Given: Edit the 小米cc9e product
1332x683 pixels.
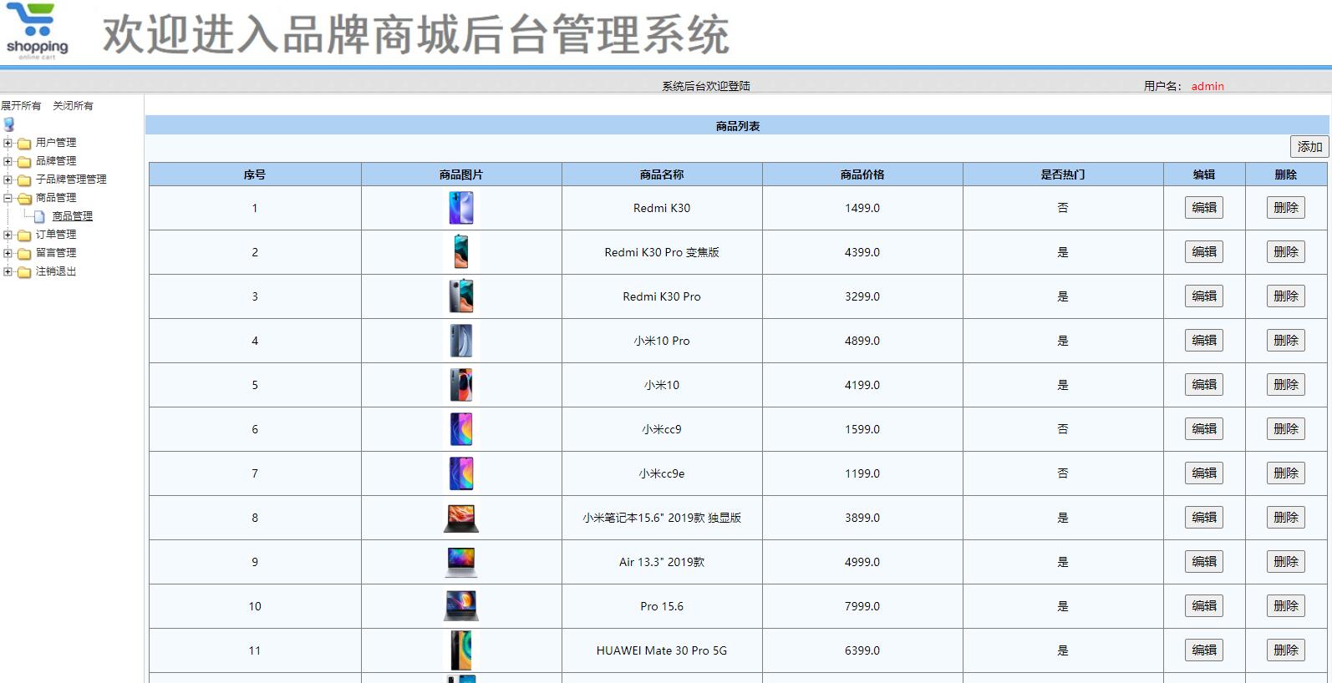Looking at the screenshot, I should pyautogui.click(x=1204, y=473).
